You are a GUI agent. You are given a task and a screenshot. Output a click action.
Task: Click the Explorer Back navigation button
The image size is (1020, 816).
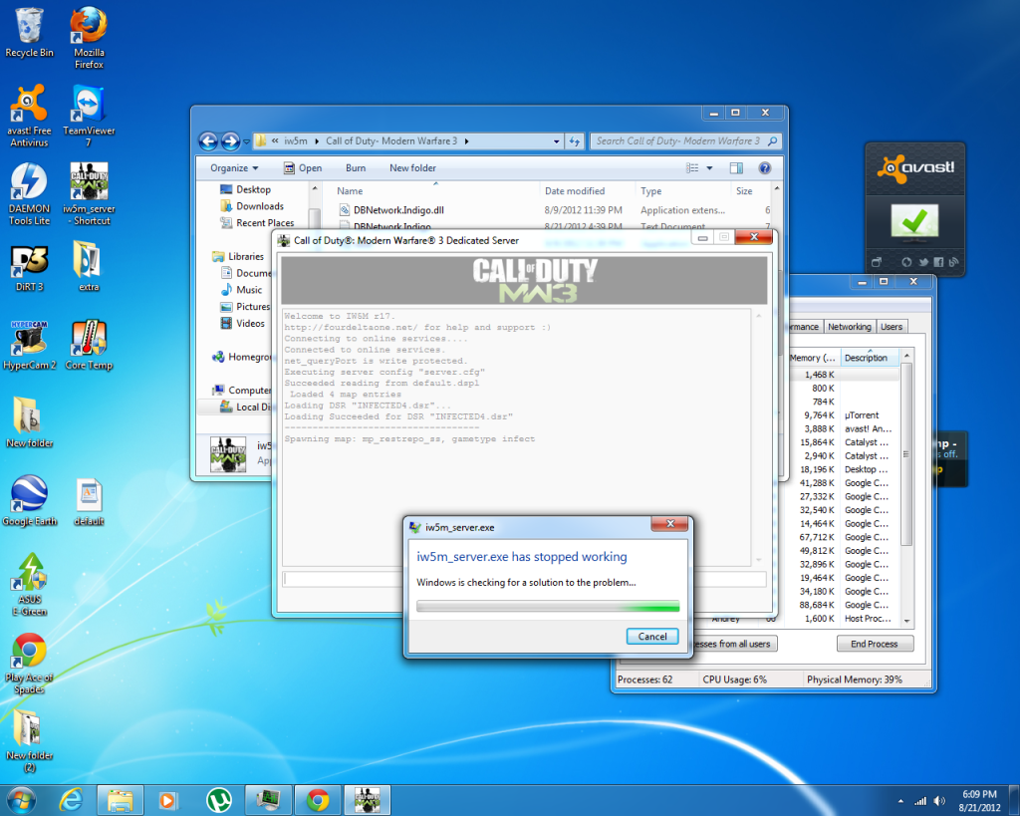[208, 140]
